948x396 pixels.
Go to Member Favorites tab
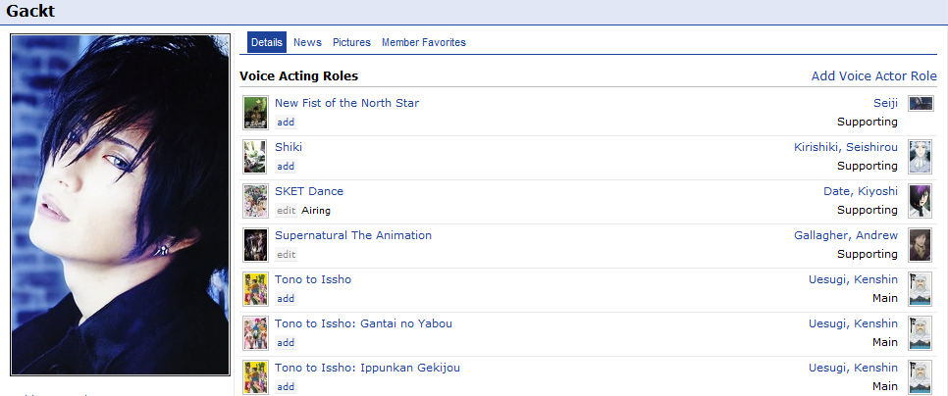(424, 42)
